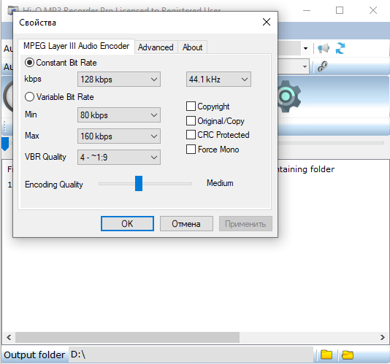Close the Свойства dialog with X
Screen dimensions: 390x364
[267, 22]
